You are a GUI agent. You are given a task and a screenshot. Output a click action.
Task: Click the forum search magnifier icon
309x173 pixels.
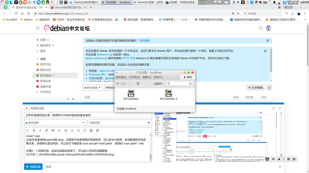point(261,28)
